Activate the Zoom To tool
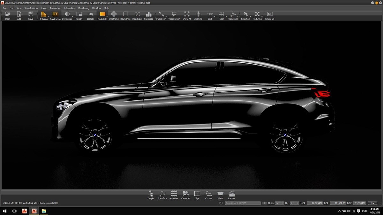Screen dimensions: 383x215 (198, 15)
